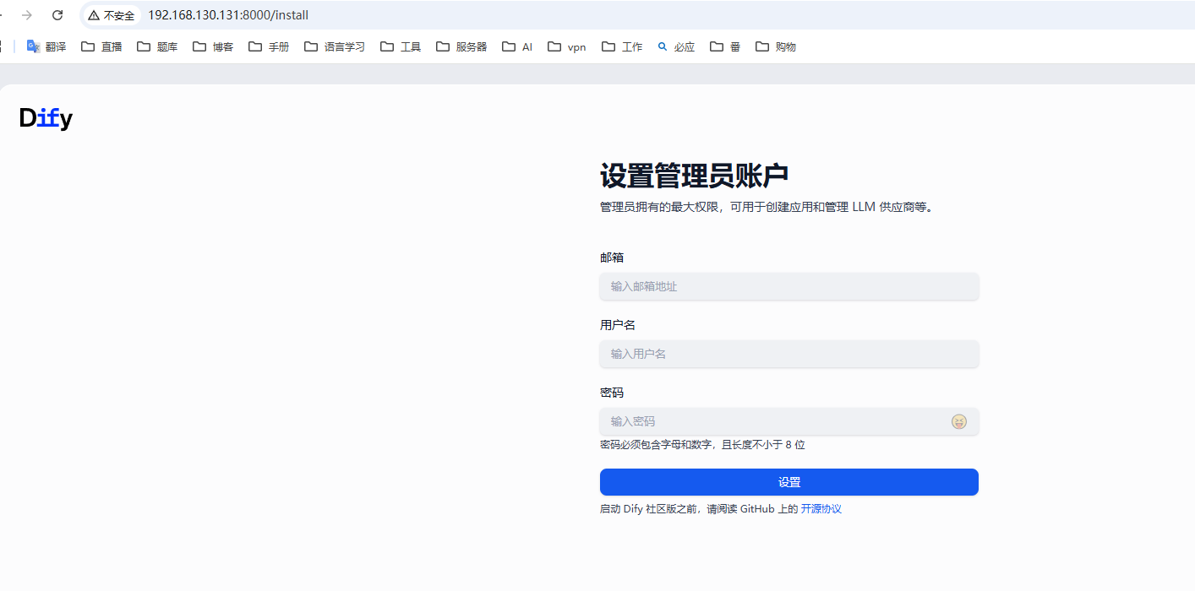Open the 工作 bookmarks folder
1195x591 pixels.
click(x=623, y=46)
